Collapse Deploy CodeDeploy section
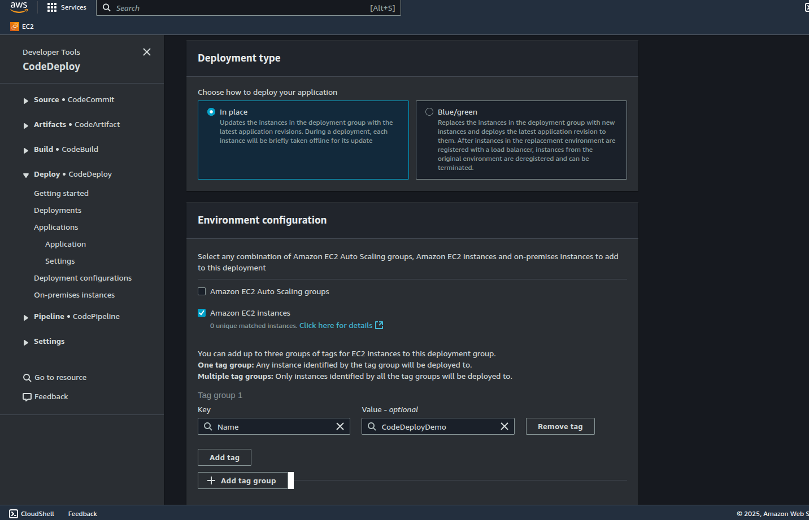The width and height of the screenshot is (809, 520). [26, 175]
